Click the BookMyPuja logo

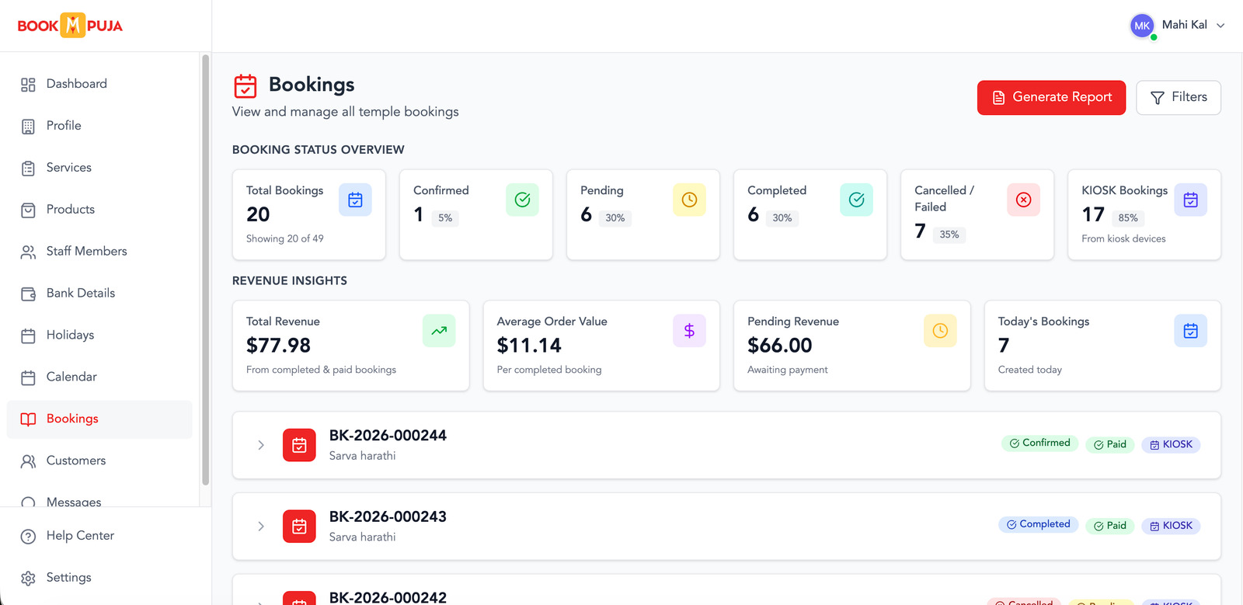70,26
